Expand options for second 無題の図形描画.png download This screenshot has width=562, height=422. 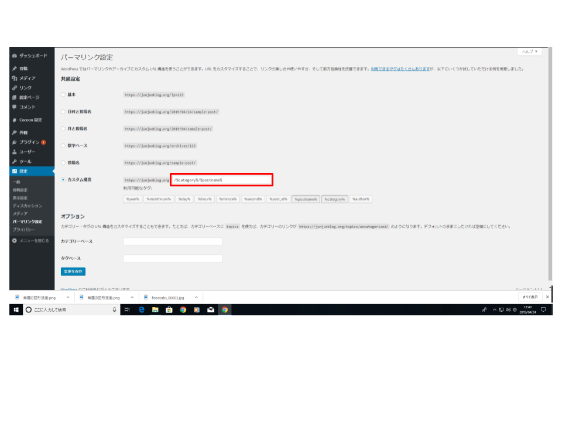click(x=132, y=298)
